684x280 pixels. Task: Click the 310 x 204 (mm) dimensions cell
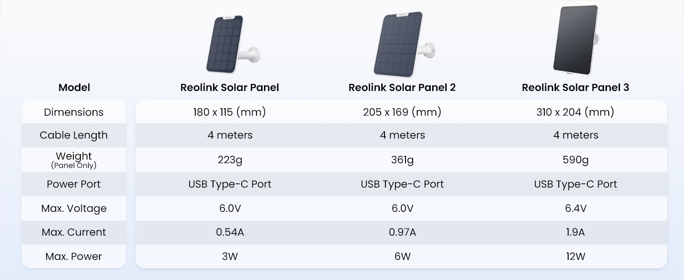pyautogui.click(x=576, y=112)
